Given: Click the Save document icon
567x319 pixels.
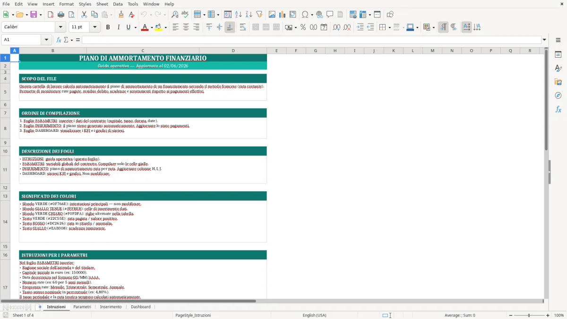Looking at the screenshot, I should click(x=34, y=14).
